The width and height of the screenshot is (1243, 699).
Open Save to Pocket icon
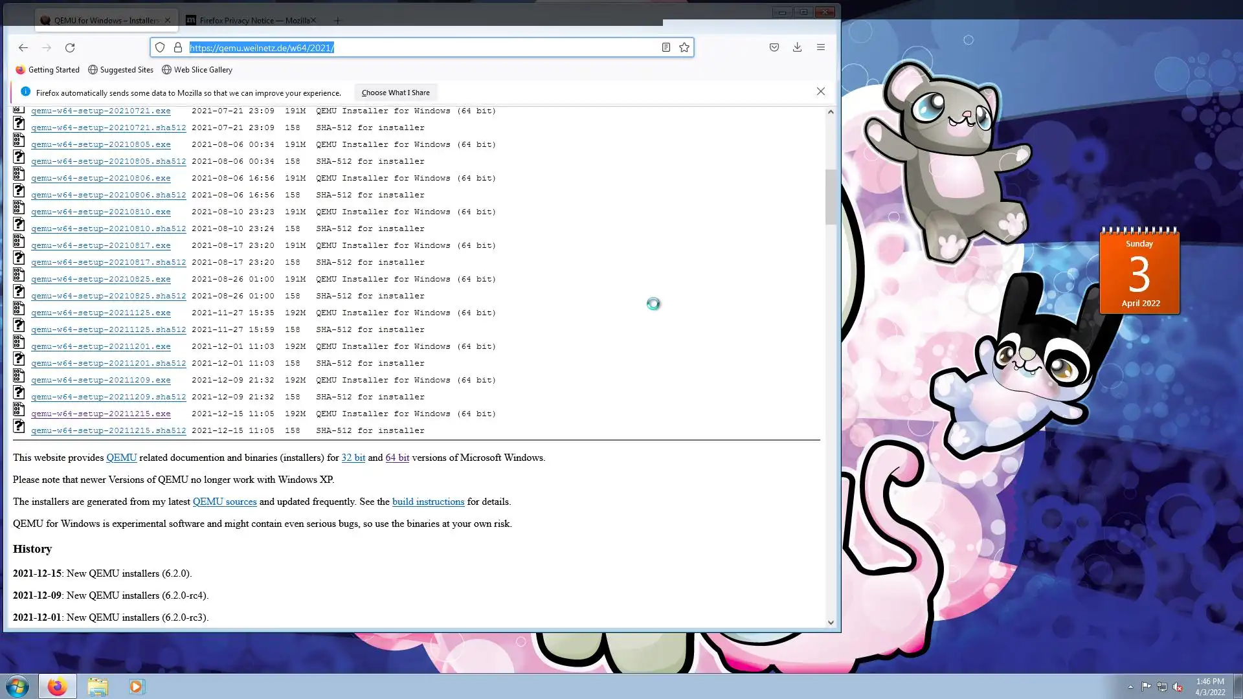point(774,47)
